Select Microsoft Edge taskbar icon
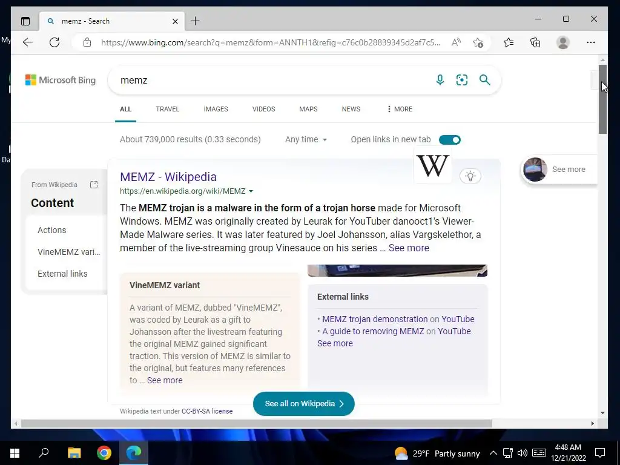 (134, 453)
